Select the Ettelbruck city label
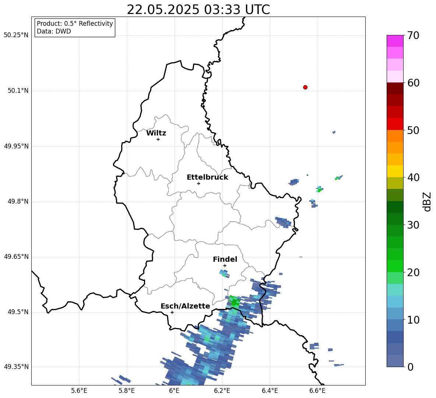The image size is (436, 398). pyautogui.click(x=207, y=177)
